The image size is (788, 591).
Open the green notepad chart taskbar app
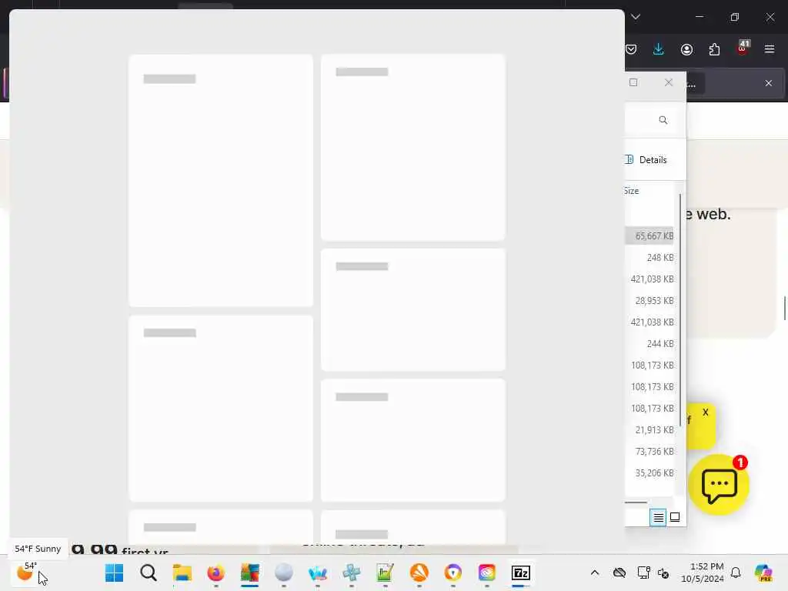point(385,573)
